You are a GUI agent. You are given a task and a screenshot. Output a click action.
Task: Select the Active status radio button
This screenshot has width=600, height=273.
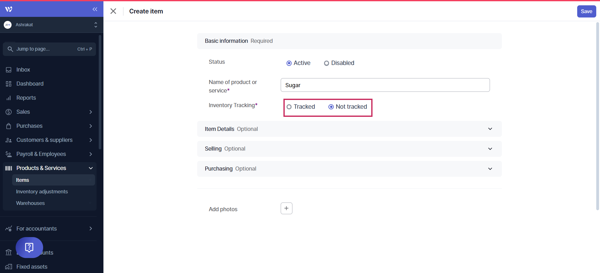(289, 63)
